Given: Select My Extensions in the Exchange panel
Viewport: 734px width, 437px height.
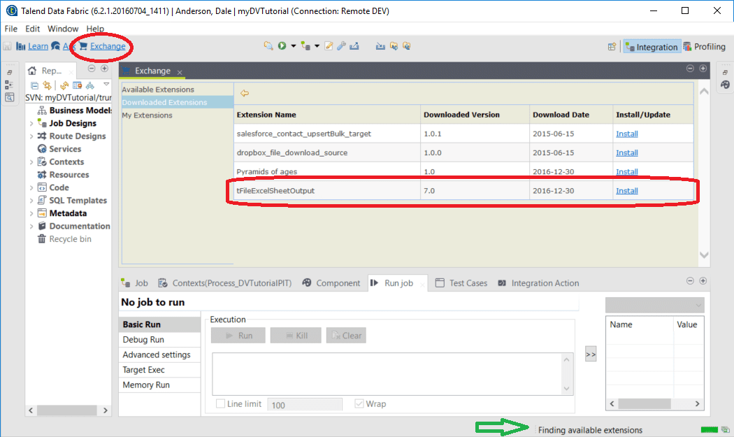Looking at the screenshot, I should tap(145, 115).
